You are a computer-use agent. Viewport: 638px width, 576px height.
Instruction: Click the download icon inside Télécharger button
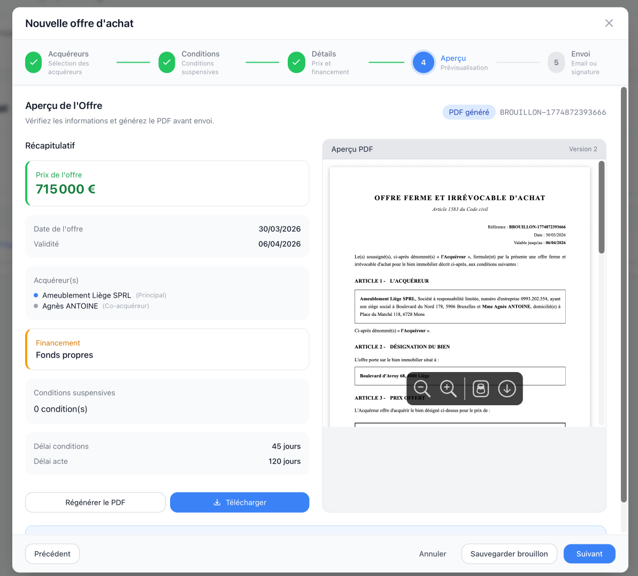tap(217, 502)
